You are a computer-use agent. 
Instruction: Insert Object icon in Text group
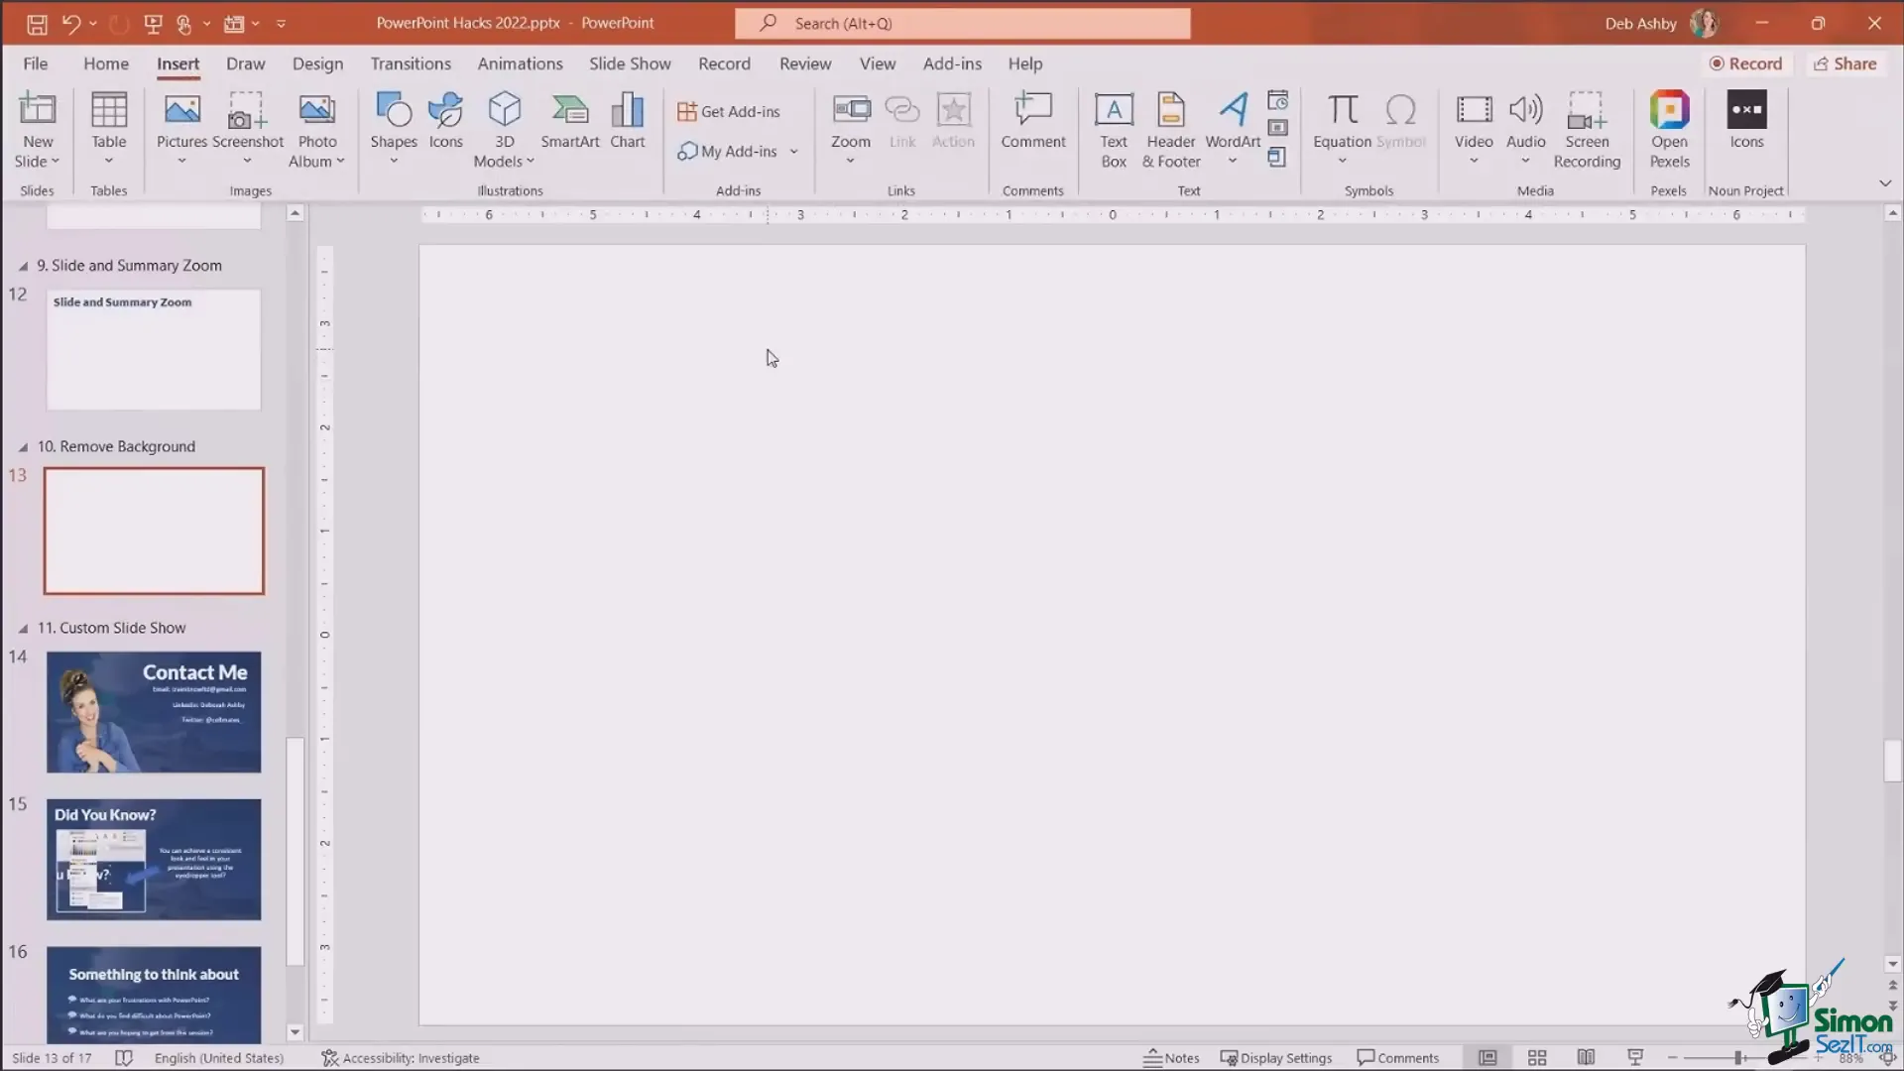click(x=1277, y=157)
